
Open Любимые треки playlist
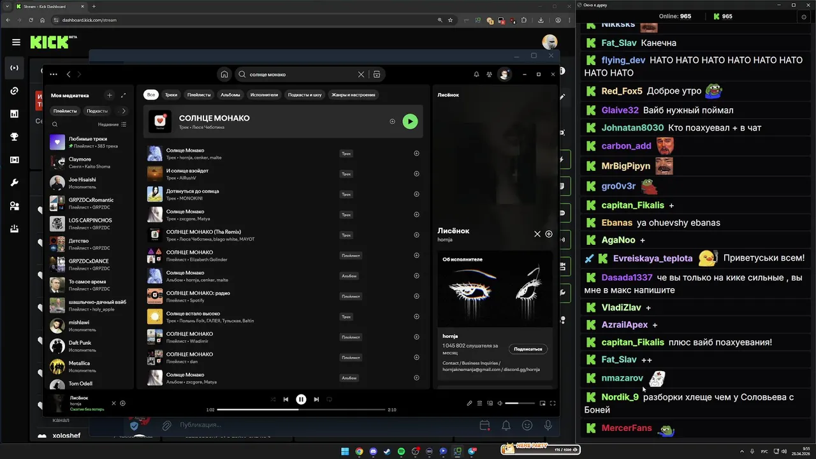click(x=89, y=142)
